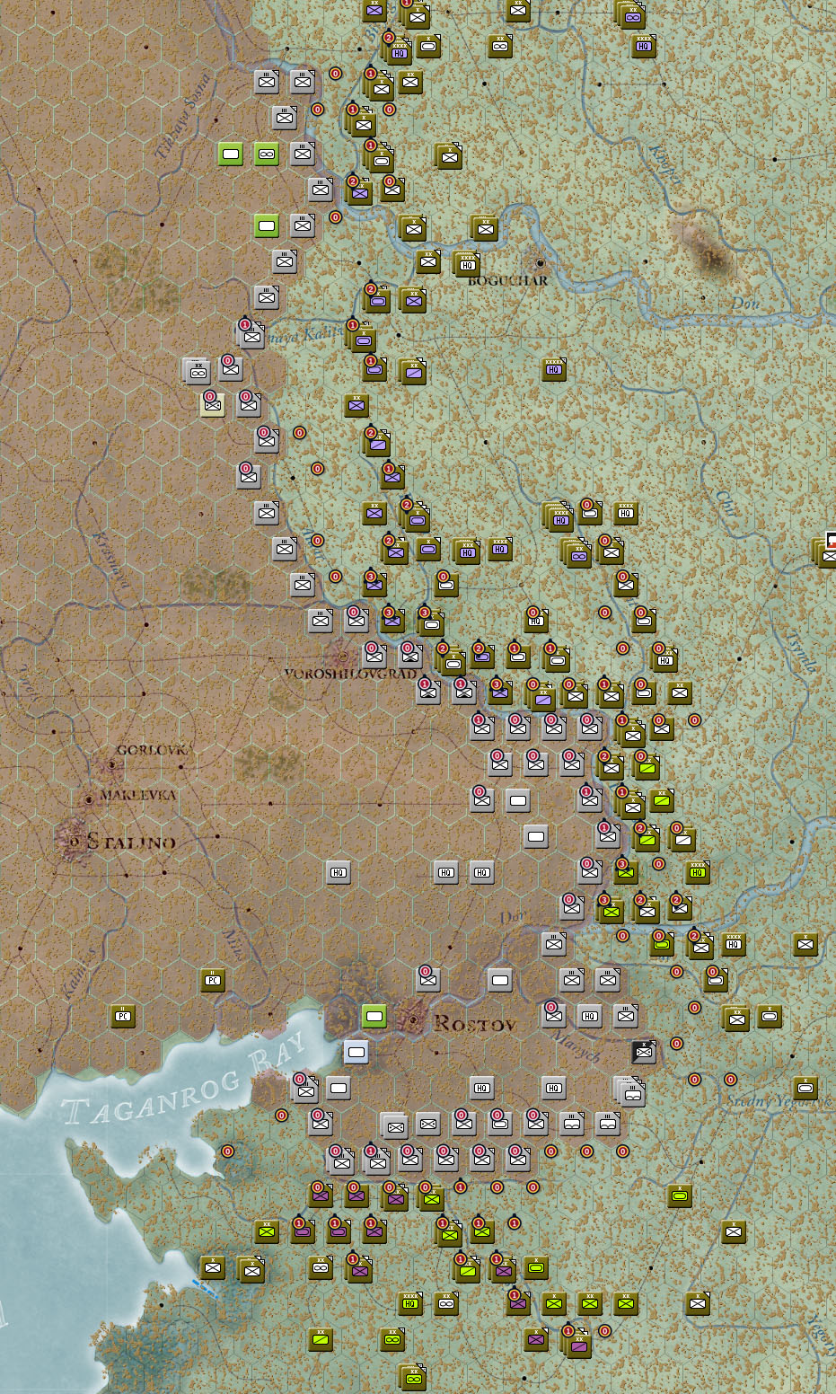Select bright green motorized counter with infinity symbol
The image size is (836, 1394).
tap(267, 154)
